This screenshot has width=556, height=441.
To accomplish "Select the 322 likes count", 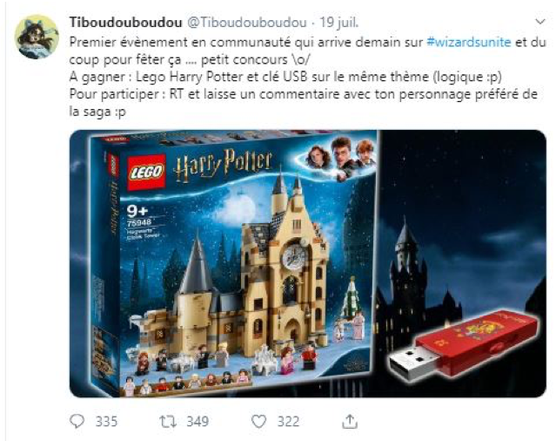I will [288, 422].
